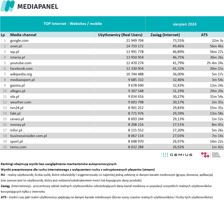This screenshot has height=200, width=224.
Task: Select the TOP Internet - Websites / mobile header
Action: point(73,24)
